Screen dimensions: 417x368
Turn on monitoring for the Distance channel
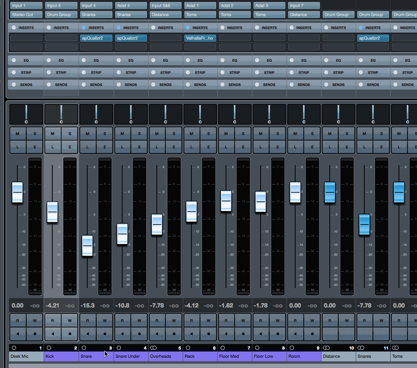coord(330,334)
